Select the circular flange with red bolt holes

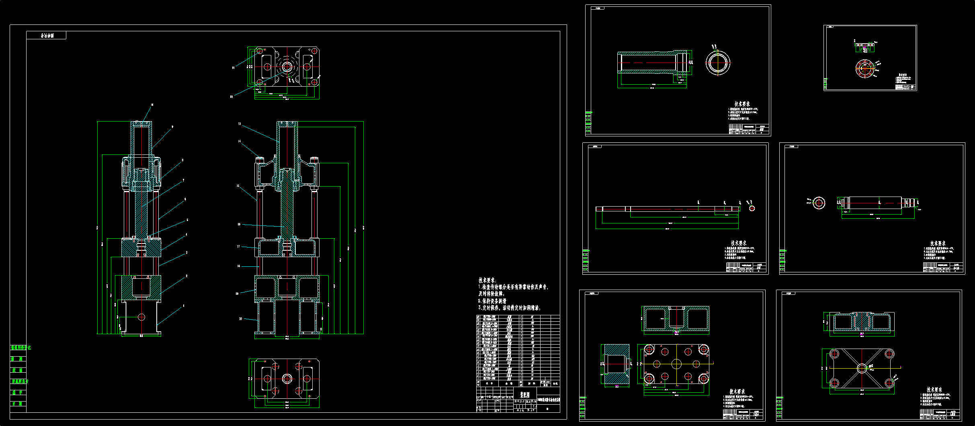[865, 69]
